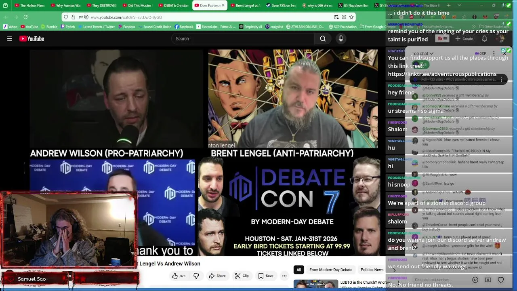Close the Does Patriarchy active tab
The height and width of the screenshot is (291, 517).
(x=223, y=6)
